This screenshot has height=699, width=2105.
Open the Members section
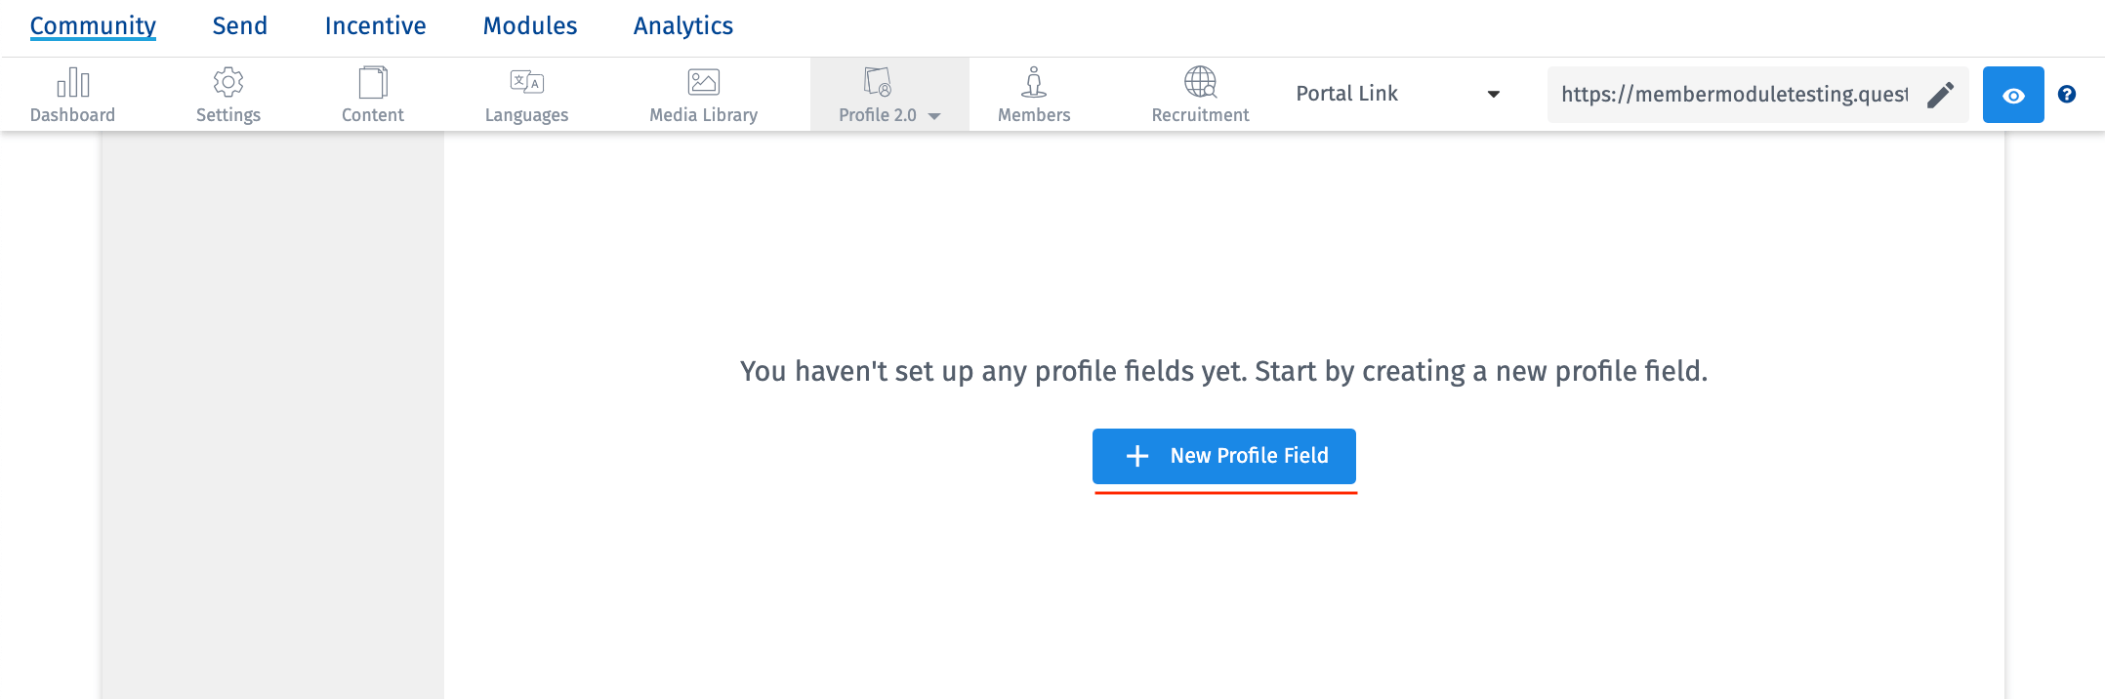(1033, 94)
